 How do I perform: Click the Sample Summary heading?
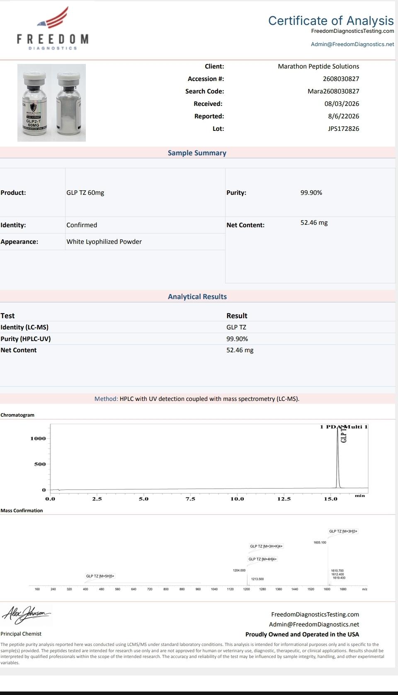pos(197,153)
